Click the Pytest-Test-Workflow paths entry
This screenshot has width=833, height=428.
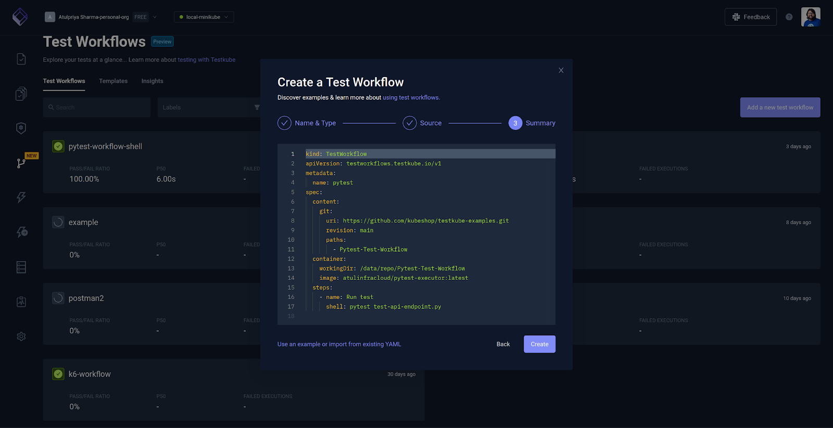370,249
